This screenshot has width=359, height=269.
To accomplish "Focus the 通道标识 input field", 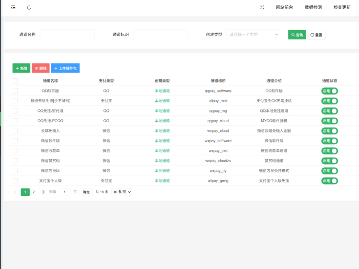I will click(160, 35).
